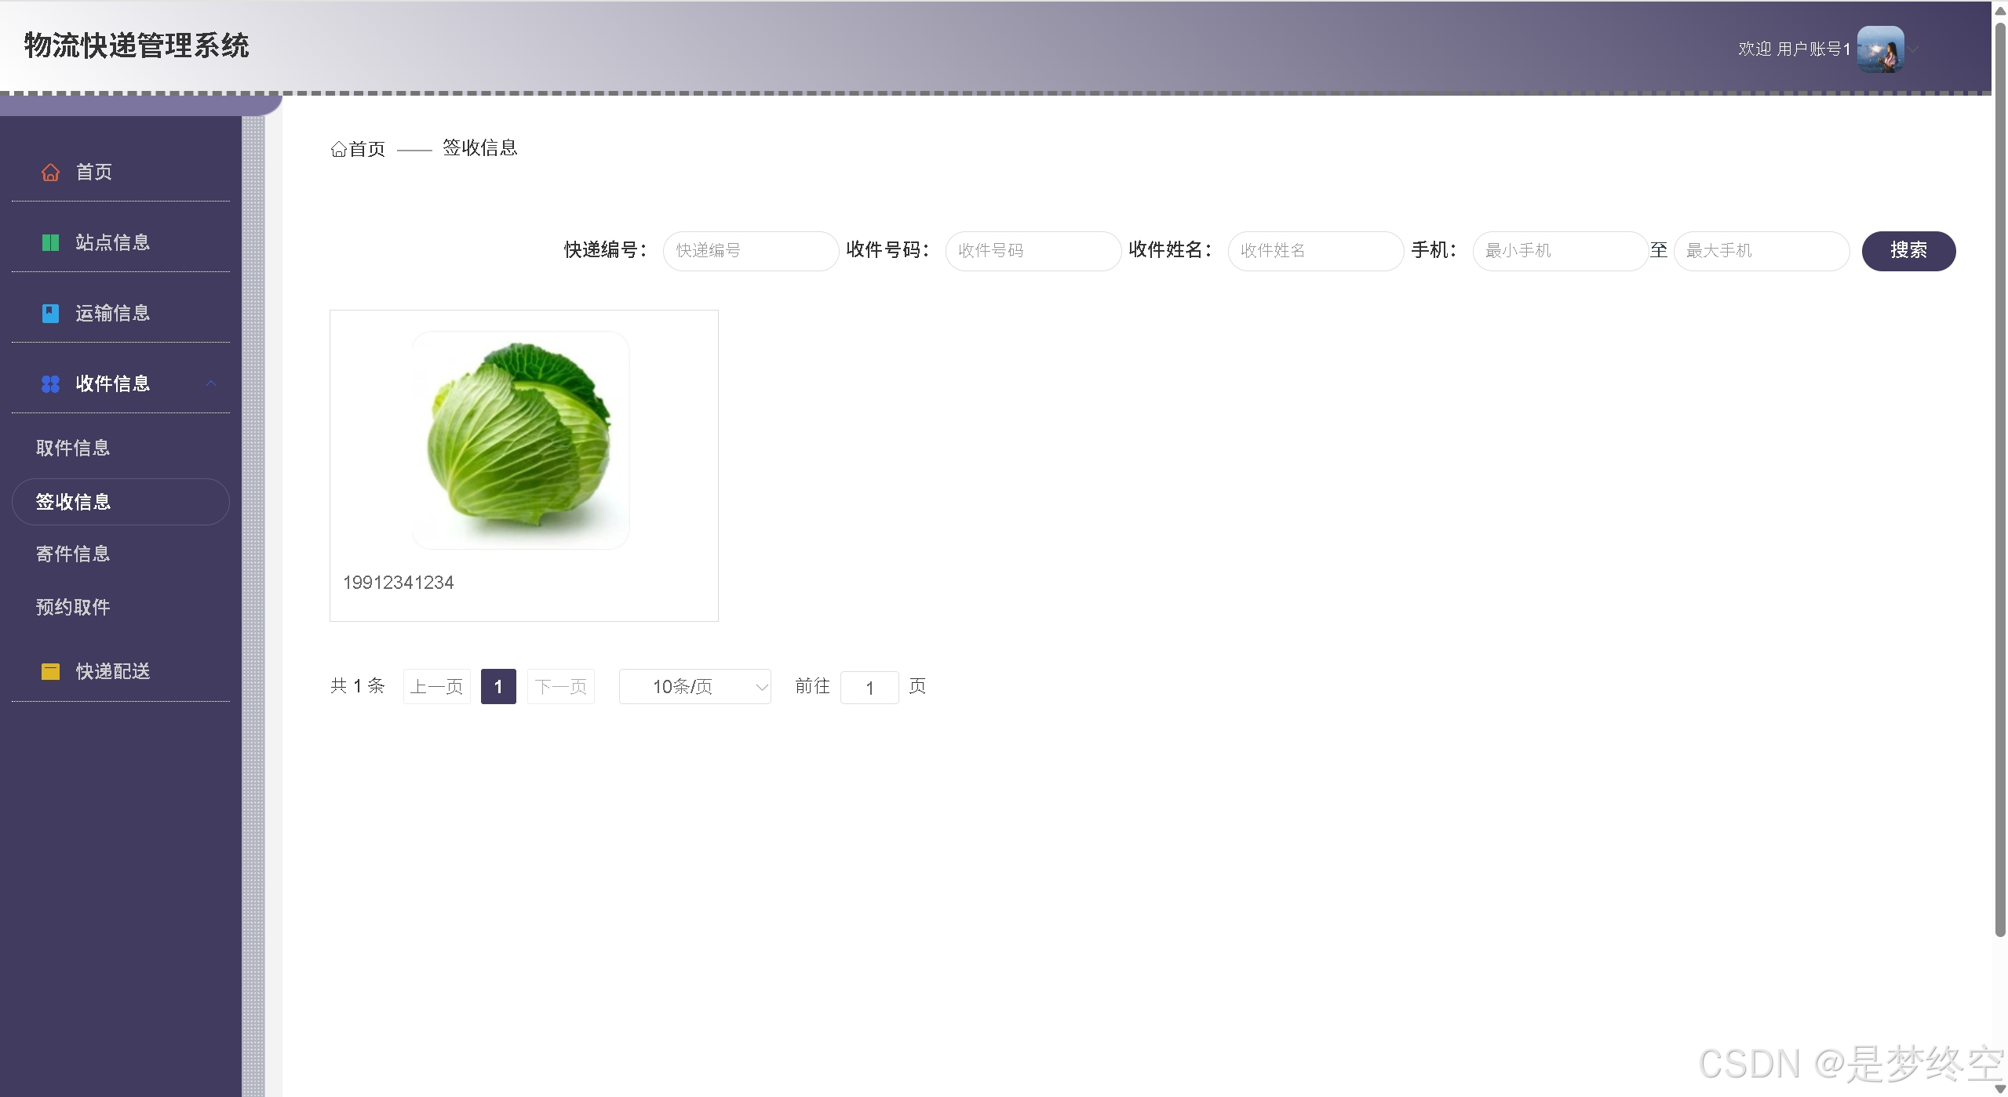Click the 收件信息 receiving icon in sidebar

(50, 383)
